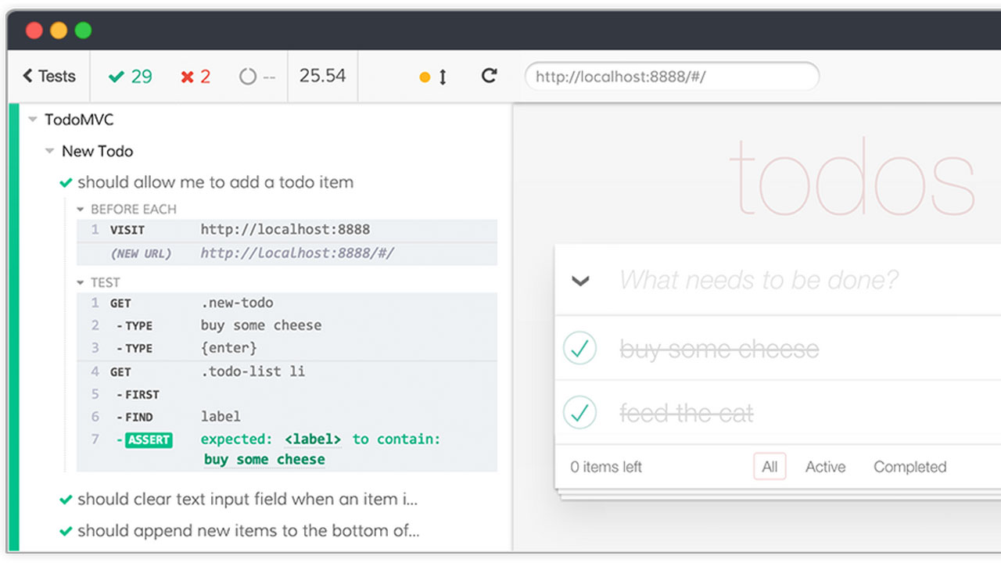The height and width of the screenshot is (563, 1001).
Task: Click the pending tests circle icon
Action: tap(248, 77)
